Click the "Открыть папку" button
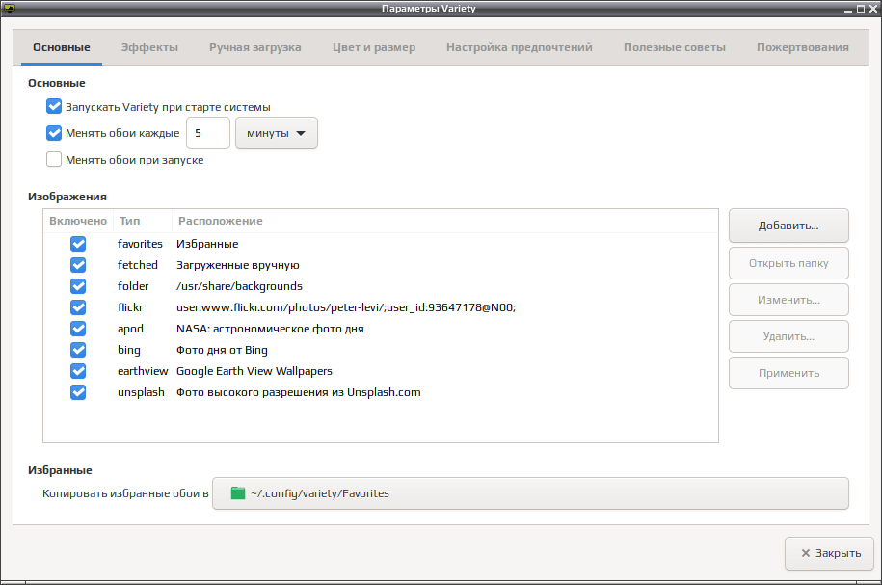Image resolution: width=882 pixels, height=585 pixels. click(788, 263)
